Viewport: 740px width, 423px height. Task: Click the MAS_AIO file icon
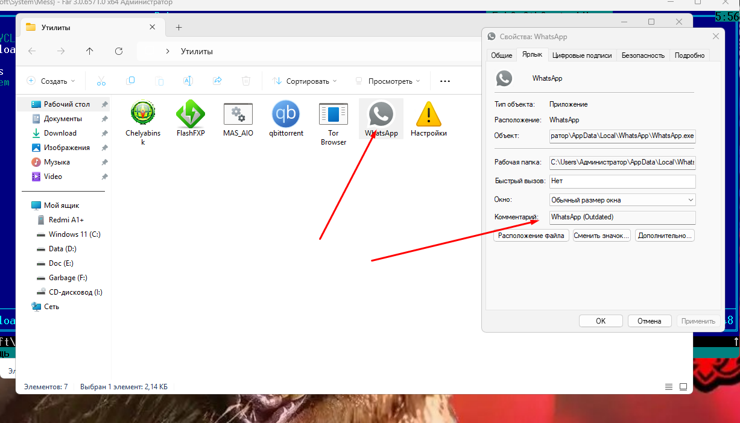coord(238,114)
